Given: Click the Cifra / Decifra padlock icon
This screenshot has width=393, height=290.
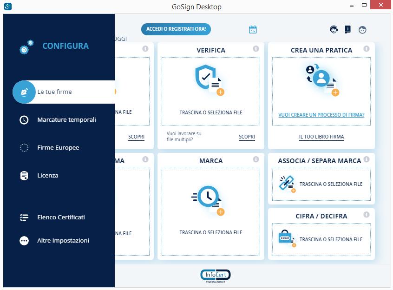Looking at the screenshot, I should tap(286, 238).
